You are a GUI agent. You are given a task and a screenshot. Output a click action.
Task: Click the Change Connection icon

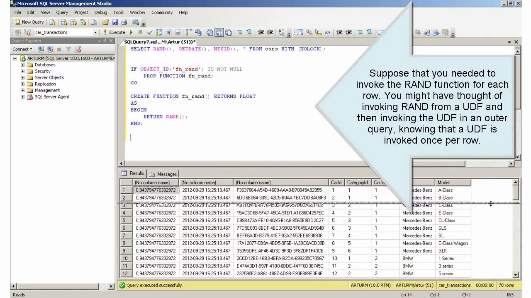[x=27, y=32]
